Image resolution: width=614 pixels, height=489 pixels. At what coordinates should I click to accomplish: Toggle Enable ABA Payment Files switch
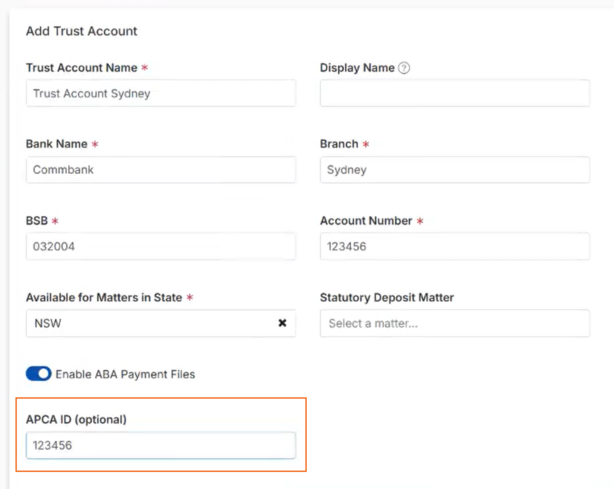coord(39,374)
